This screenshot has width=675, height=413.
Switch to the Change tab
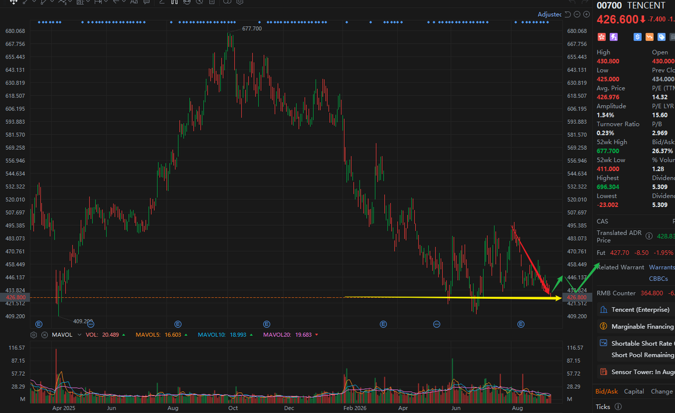662,391
